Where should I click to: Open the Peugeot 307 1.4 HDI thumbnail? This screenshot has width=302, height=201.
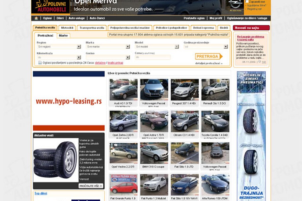pyautogui.click(x=185, y=90)
